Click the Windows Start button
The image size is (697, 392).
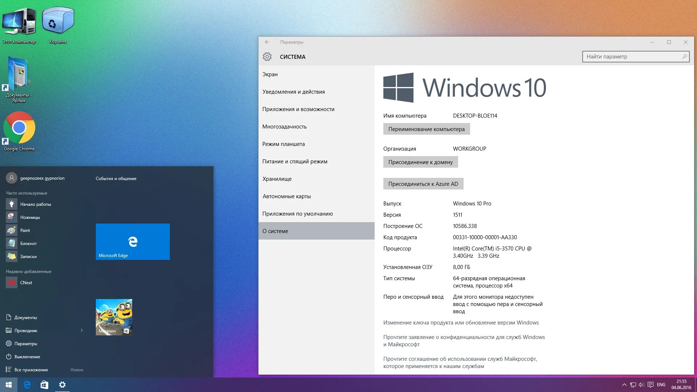[9, 385]
